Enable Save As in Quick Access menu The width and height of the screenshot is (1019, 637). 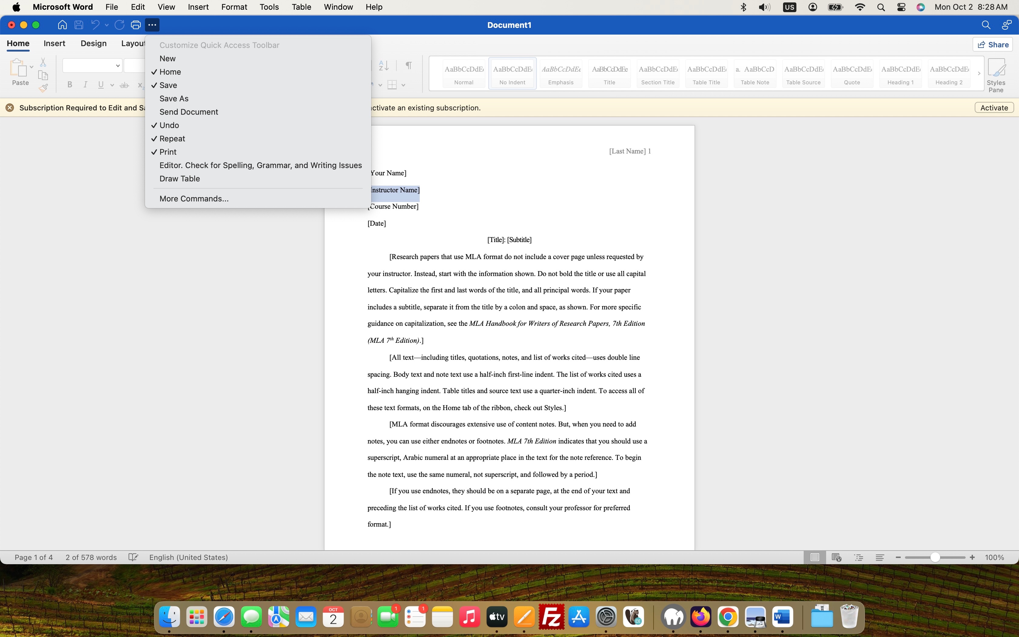point(174,99)
